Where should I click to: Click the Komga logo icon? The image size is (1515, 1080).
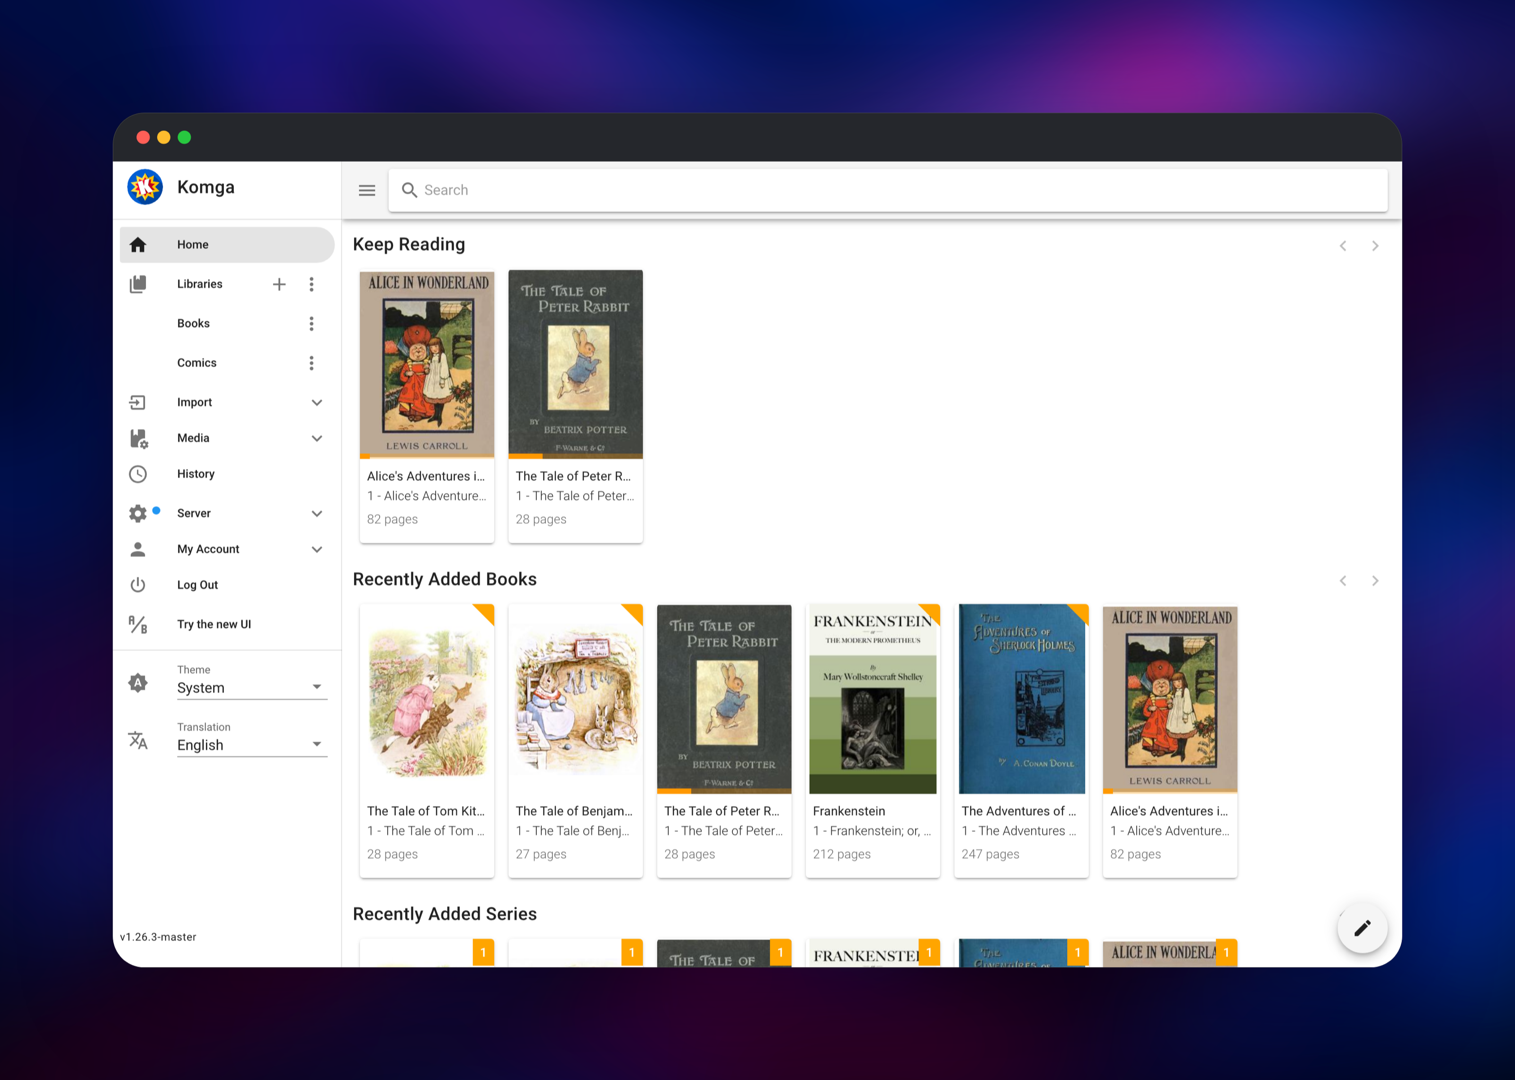coord(145,187)
